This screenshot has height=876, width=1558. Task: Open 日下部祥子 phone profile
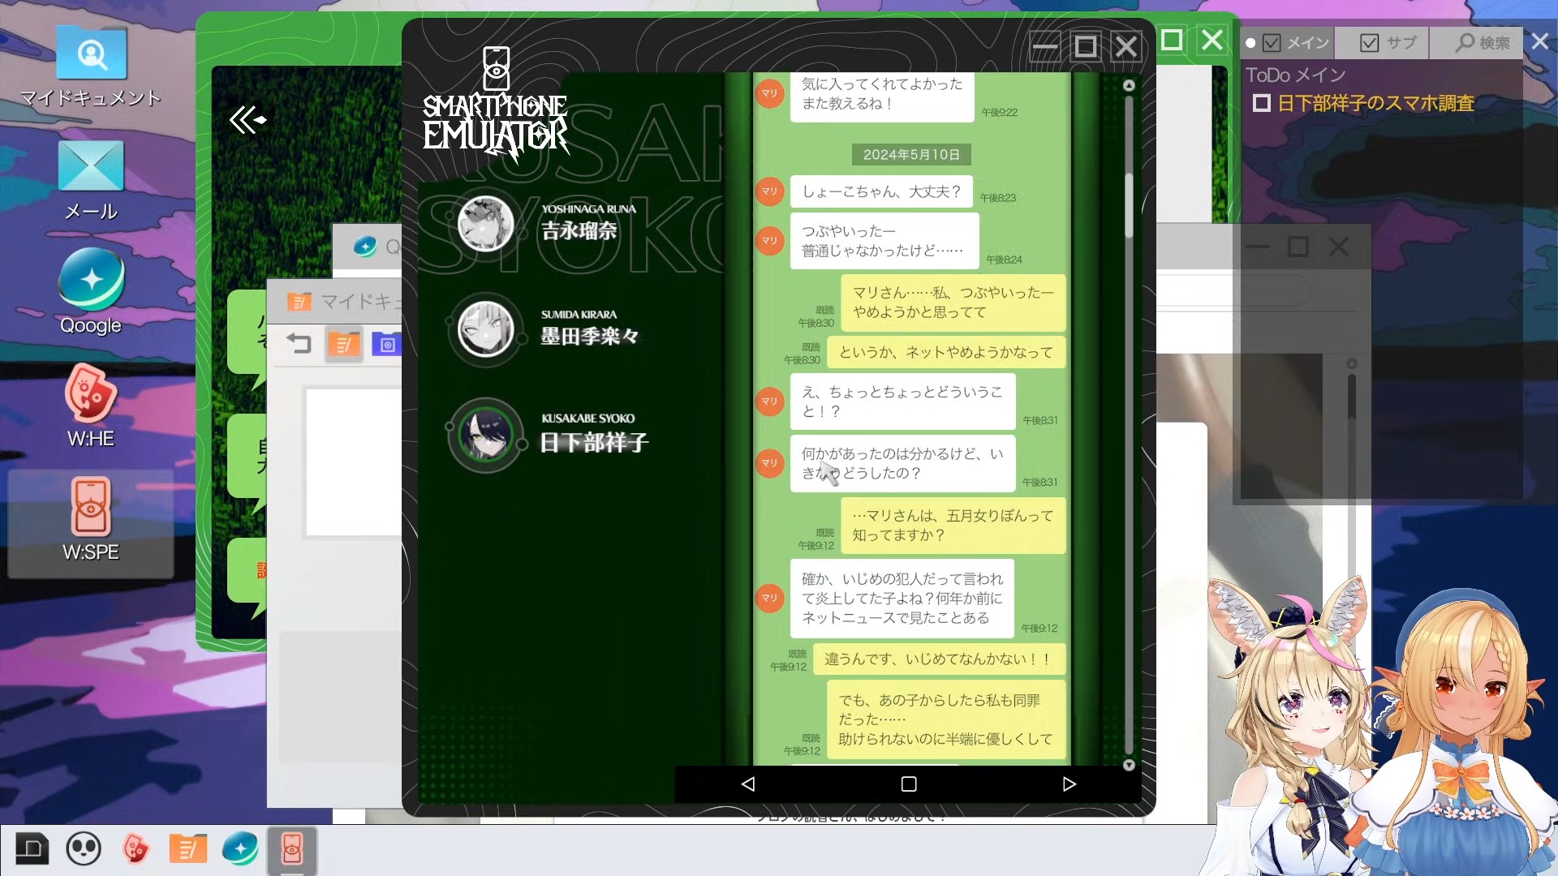click(595, 443)
